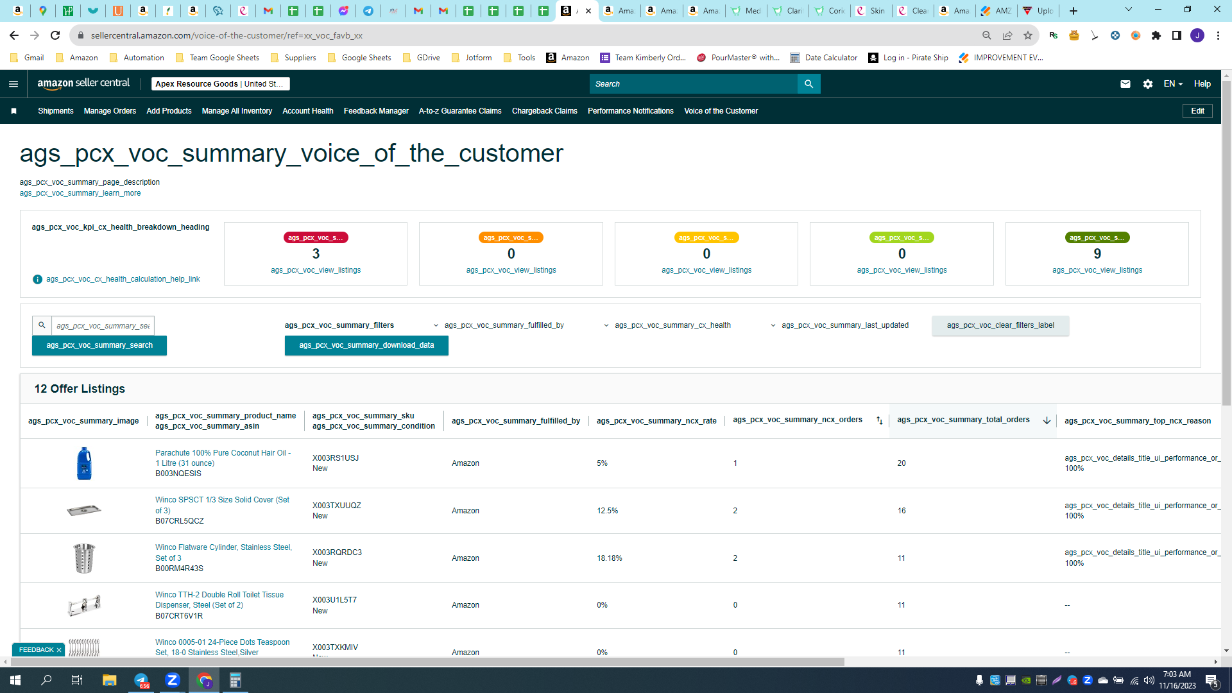
Task: Open Shipments in the navigation bar
Action: [x=56, y=111]
